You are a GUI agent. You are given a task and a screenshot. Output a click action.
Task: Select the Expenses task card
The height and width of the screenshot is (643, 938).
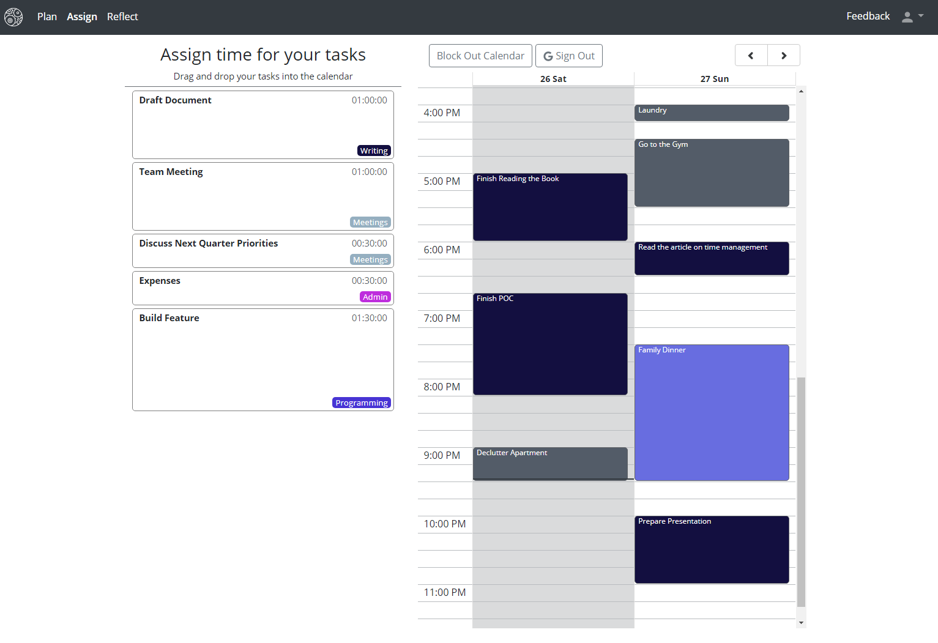click(263, 288)
